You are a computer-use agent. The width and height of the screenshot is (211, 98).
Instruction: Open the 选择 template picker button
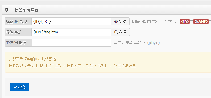120,32
